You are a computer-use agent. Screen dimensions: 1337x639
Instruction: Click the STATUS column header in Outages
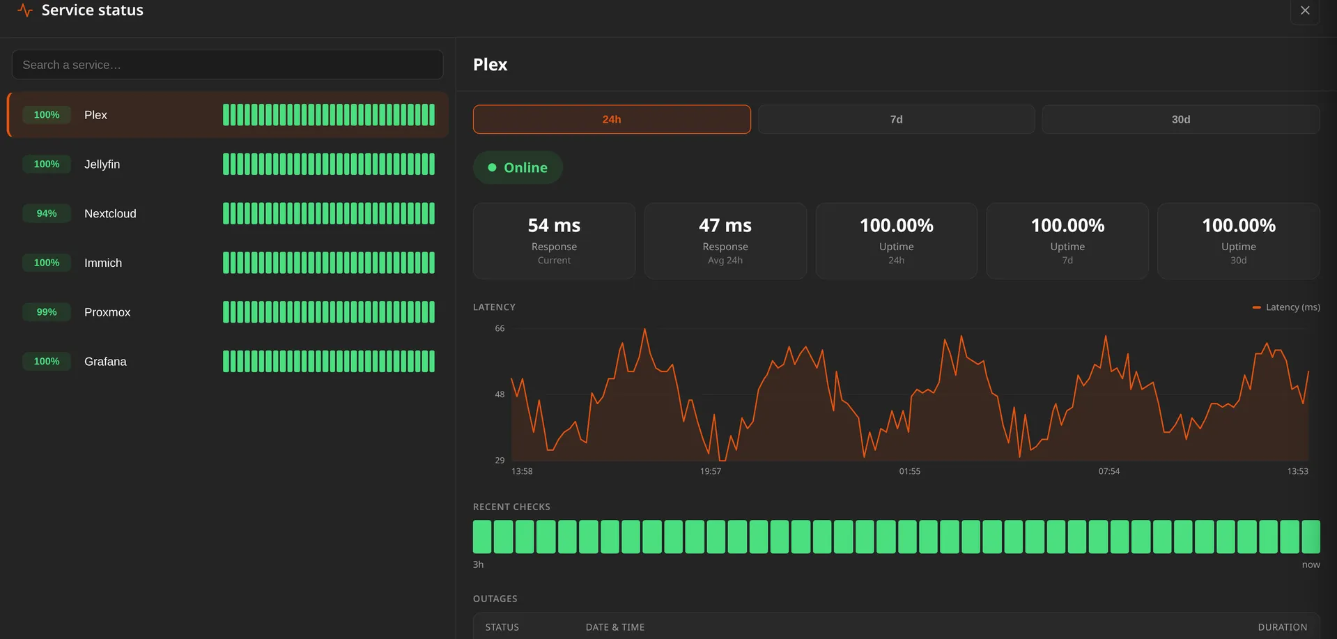[x=502, y=627]
